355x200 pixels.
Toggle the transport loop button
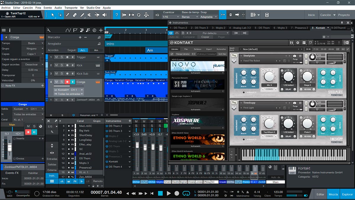[186, 193]
